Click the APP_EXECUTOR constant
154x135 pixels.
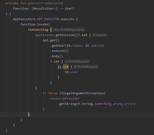click(x=48, y=19)
